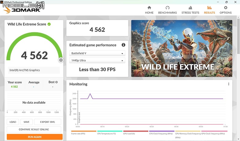Go to the HOME tab
The width and height of the screenshot is (240, 141).
coord(149,10)
